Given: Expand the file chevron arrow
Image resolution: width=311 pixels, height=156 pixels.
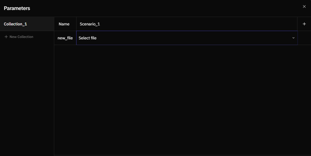Looking at the screenshot, I should tap(293, 38).
